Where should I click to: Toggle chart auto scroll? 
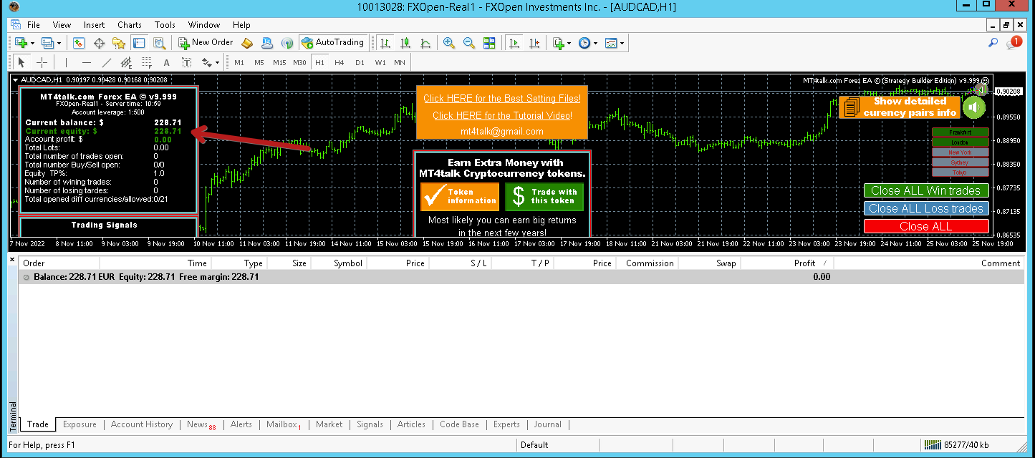(x=514, y=43)
